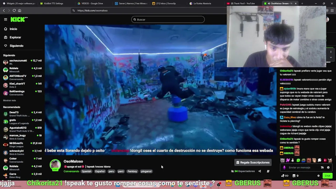Click 34 Espectadores viewer count

click(243, 171)
